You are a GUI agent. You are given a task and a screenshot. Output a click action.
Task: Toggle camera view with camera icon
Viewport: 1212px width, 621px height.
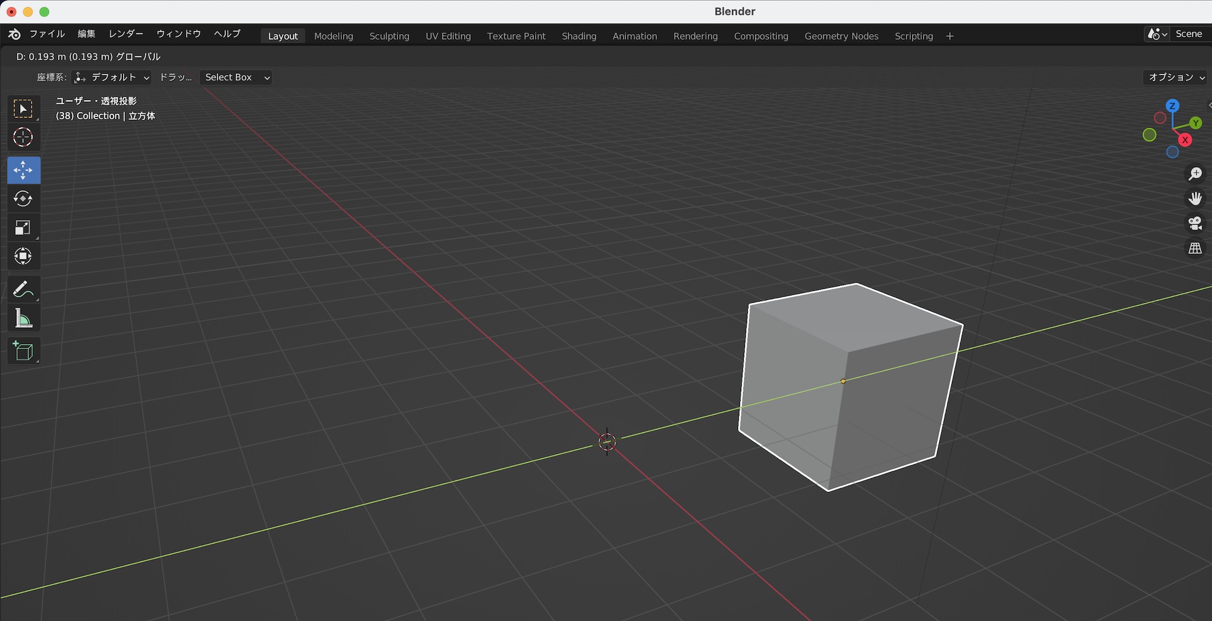1195,224
